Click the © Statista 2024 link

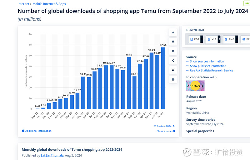pos(162,126)
